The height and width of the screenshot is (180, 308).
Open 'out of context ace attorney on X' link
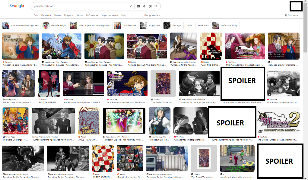[237, 177]
